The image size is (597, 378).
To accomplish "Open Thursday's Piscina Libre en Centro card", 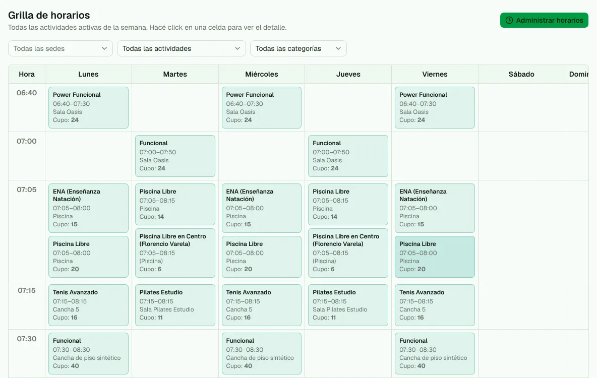I will click(x=348, y=253).
